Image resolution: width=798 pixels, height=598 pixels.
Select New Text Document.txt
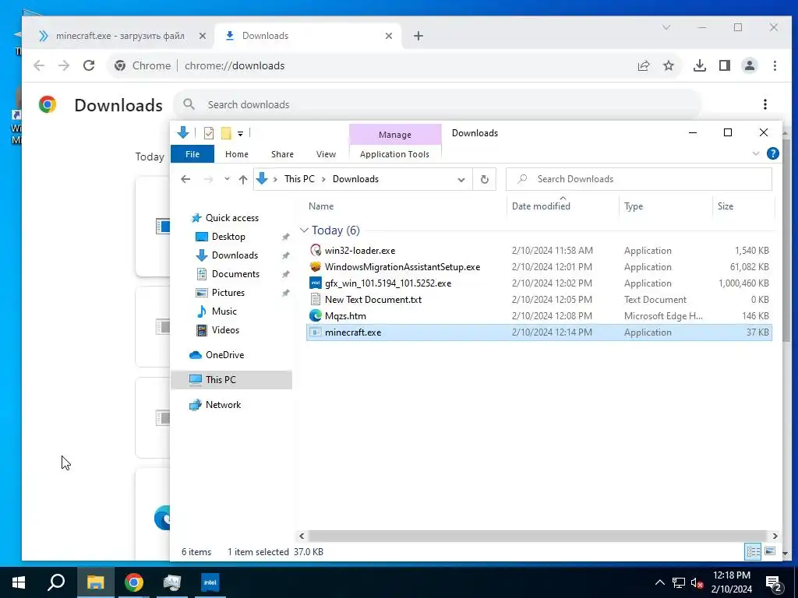(539, 300)
